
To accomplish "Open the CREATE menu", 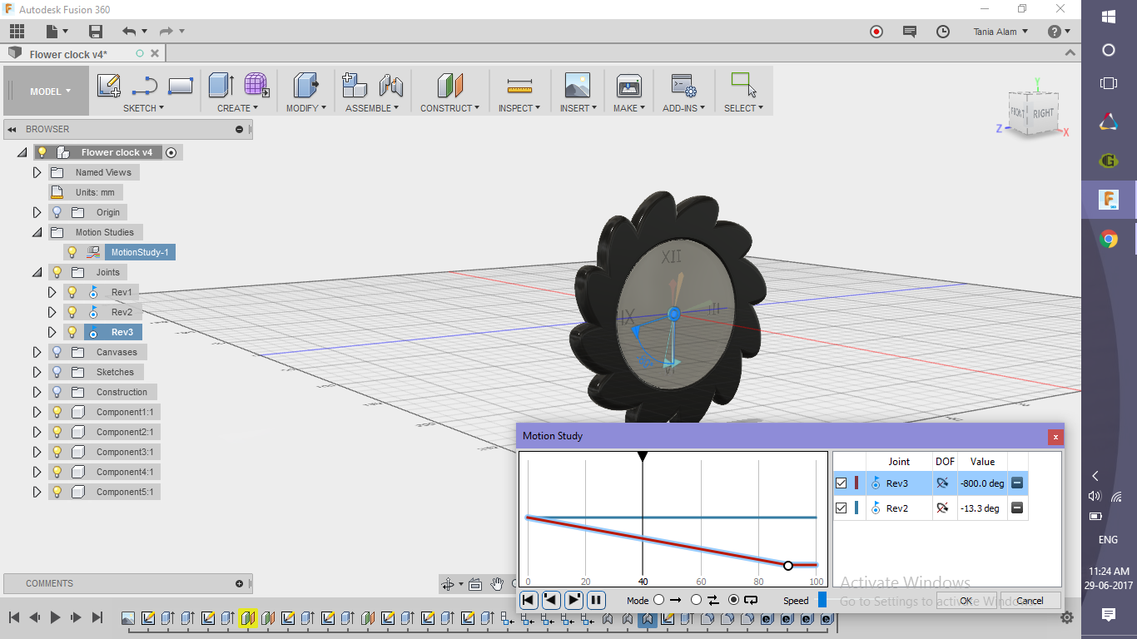I will [238, 108].
